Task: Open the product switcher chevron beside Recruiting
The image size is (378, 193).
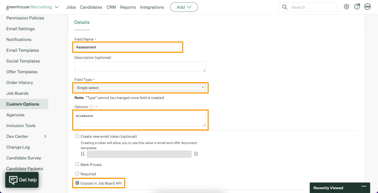Action: (x=57, y=7)
